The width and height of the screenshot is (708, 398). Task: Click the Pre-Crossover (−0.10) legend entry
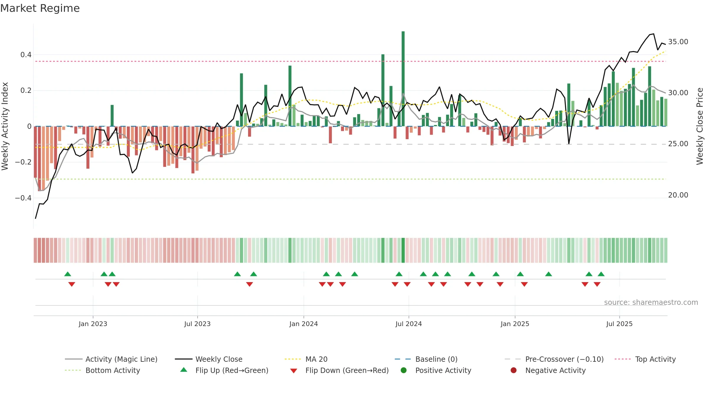[x=554, y=359]
